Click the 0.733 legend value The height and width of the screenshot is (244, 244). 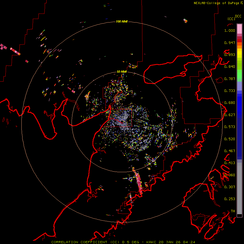(230, 91)
